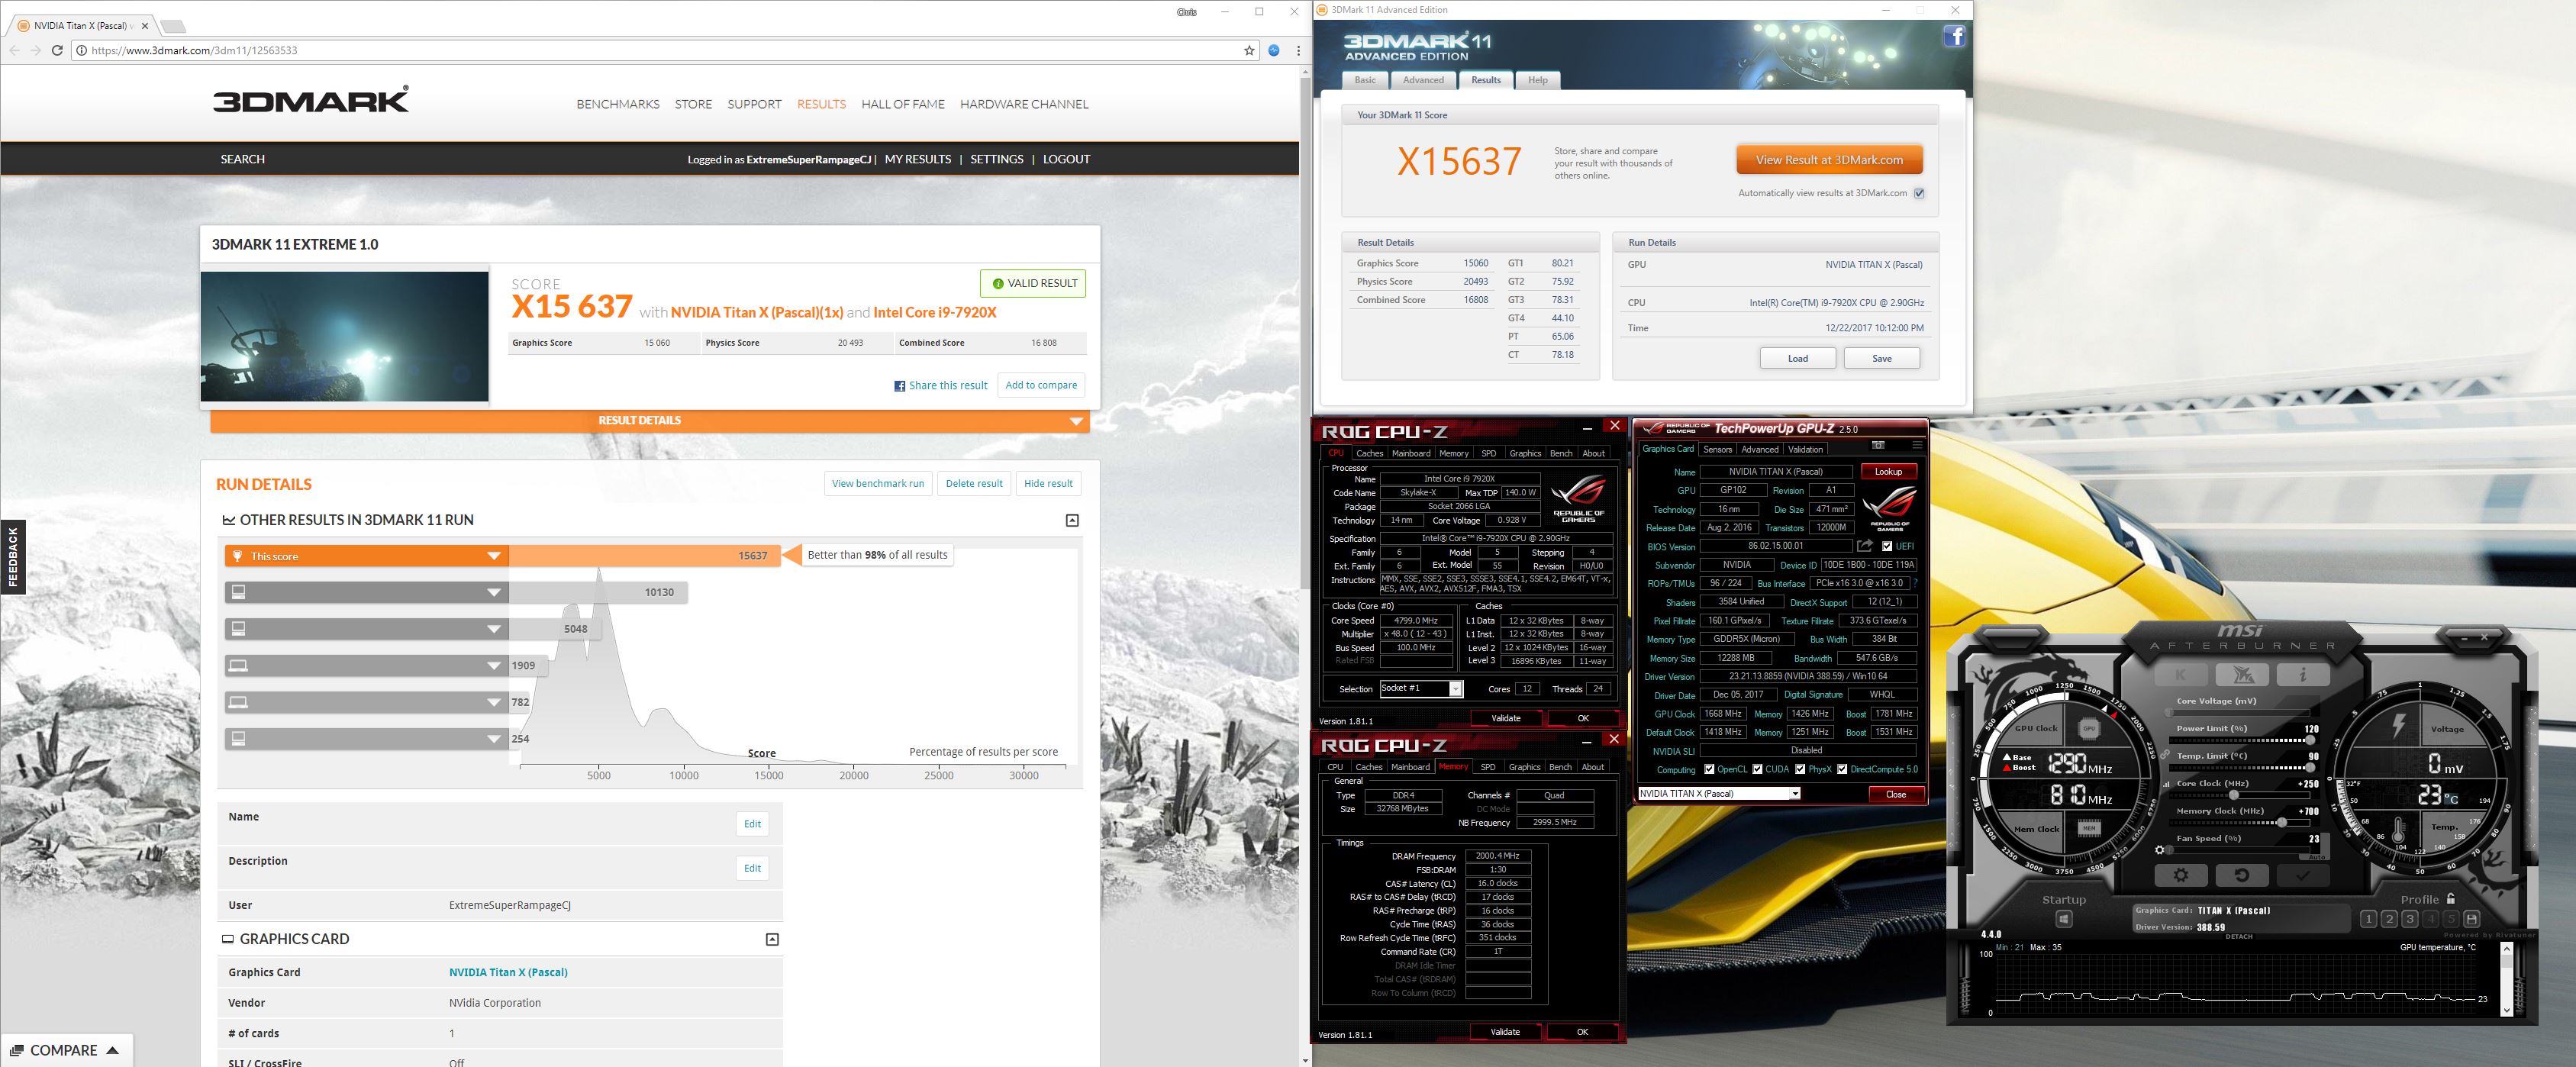The image size is (2576, 1067).
Task: Collapse the Other Results in 3DMark 11 Run section
Action: [x=1072, y=520]
